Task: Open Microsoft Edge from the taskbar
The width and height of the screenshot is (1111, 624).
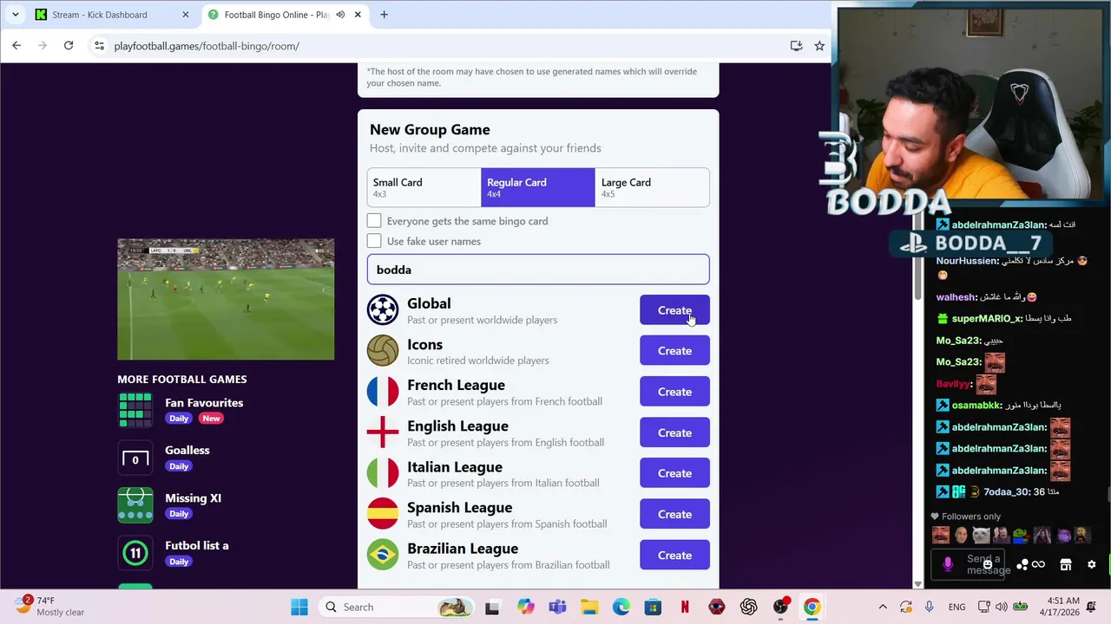Action: tap(621, 607)
